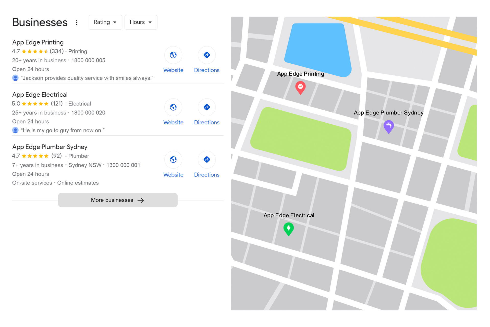Open the three-dot Businesses options menu
The image size is (490, 327).
coord(77,22)
